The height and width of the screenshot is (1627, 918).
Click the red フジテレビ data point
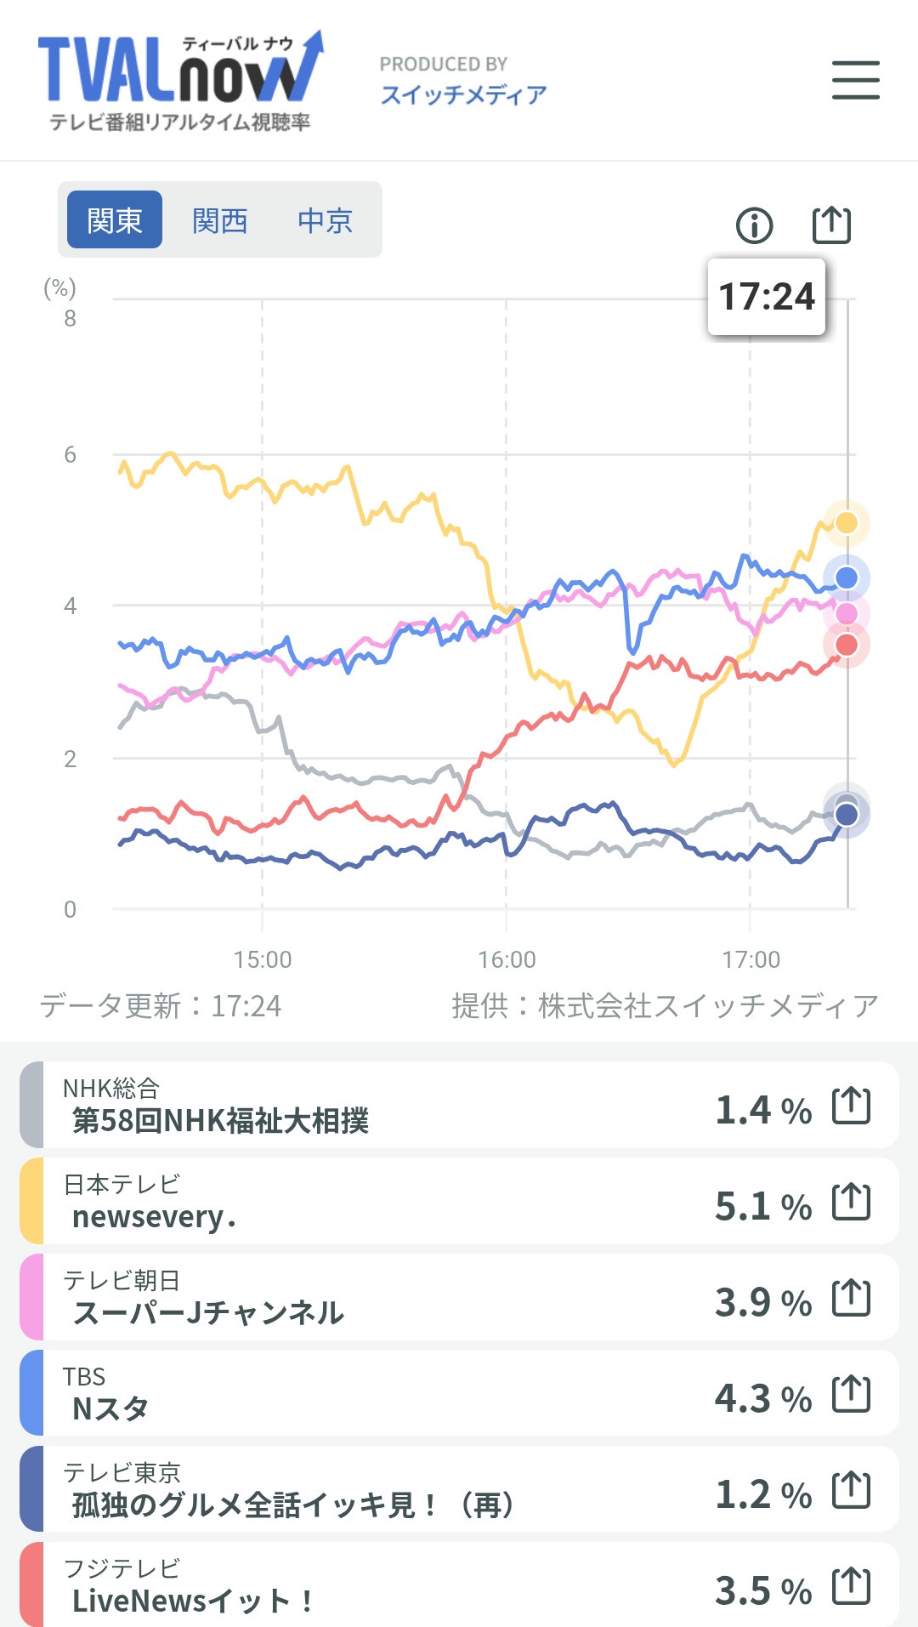click(x=847, y=645)
